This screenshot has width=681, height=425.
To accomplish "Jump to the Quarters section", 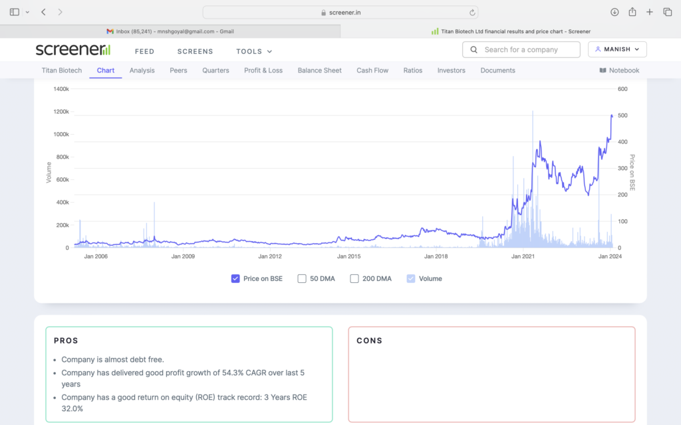I will click(x=215, y=70).
